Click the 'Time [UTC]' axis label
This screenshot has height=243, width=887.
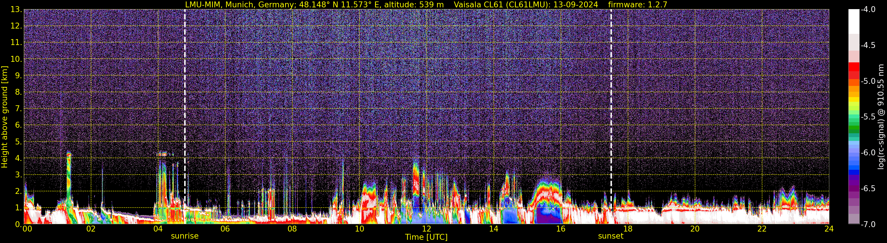click(426, 237)
